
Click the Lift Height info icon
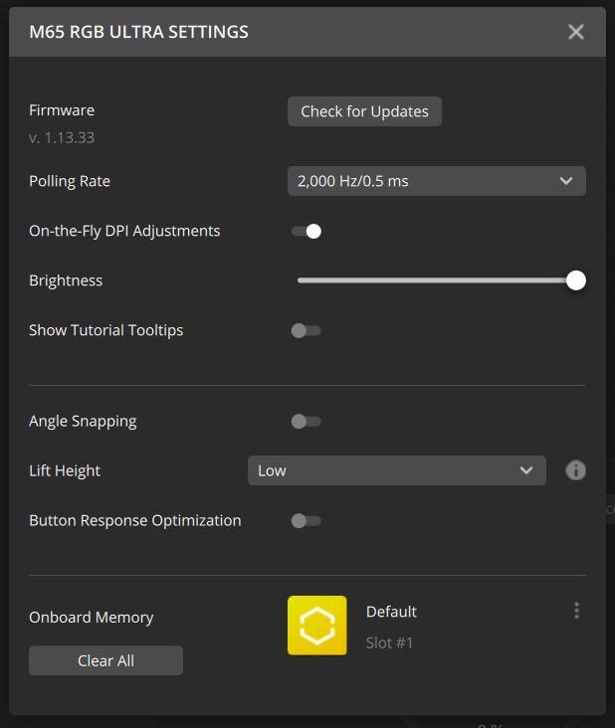(575, 470)
